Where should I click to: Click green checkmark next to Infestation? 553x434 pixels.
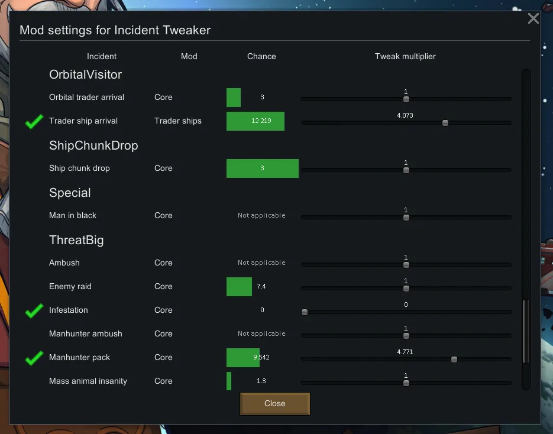point(34,310)
